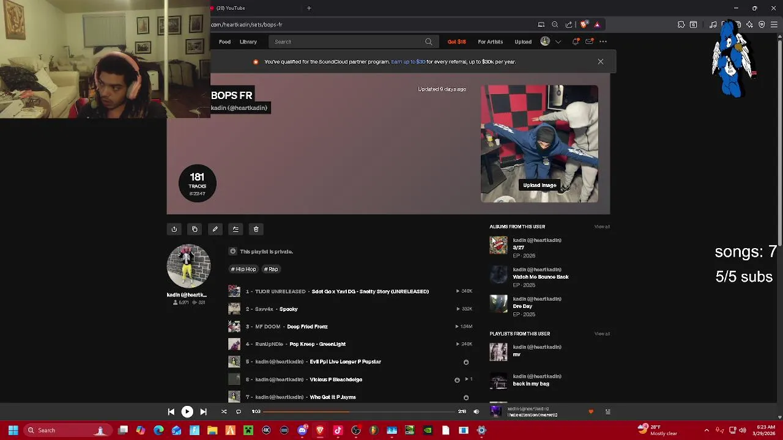This screenshot has height=440, width=783.
Task: Click the Brave Shields lion icon
Action: click(x=584, y=24)
